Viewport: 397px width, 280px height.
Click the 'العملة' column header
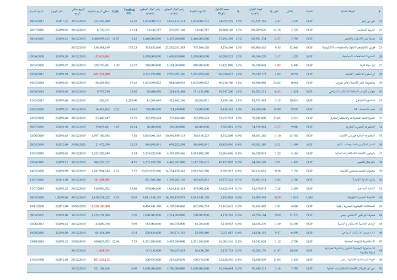(309, 12)
